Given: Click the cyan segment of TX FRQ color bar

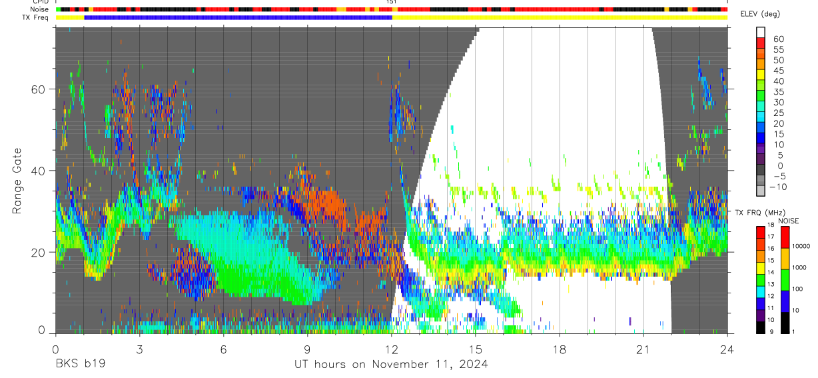Looking at the screenshot, I should click(x=761, y=292).
